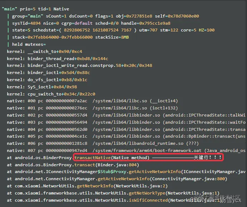
Task: Click the "main" prio=5 tid=1 Native line
Action: [35, 9]
